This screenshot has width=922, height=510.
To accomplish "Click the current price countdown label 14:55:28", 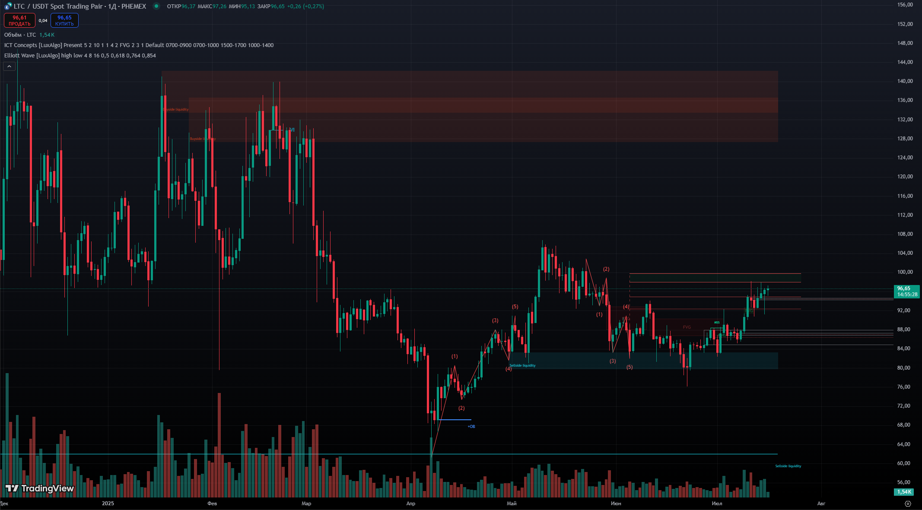I will tap(907, 295).
